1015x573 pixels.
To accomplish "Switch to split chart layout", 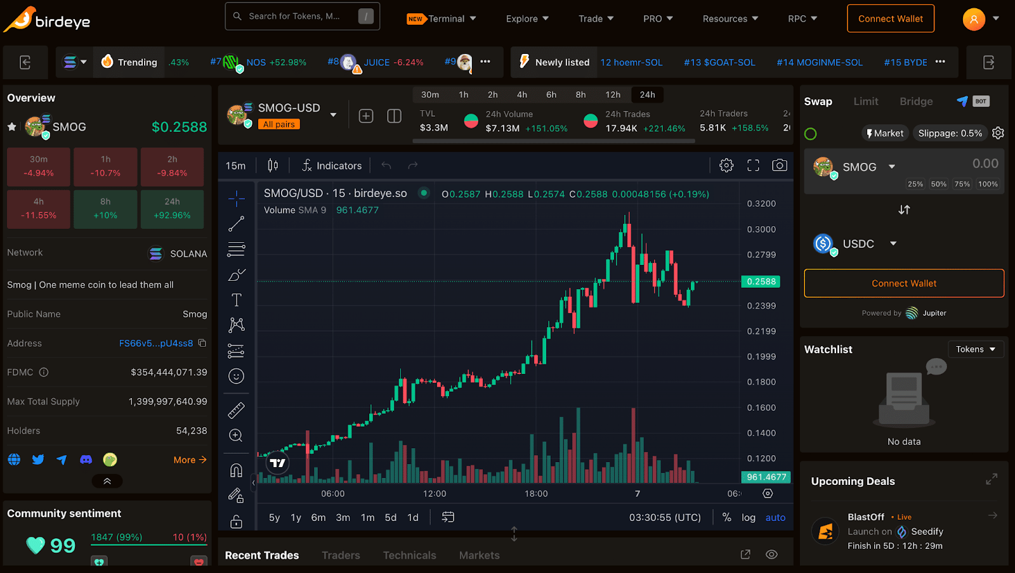I will click(394, 116).
